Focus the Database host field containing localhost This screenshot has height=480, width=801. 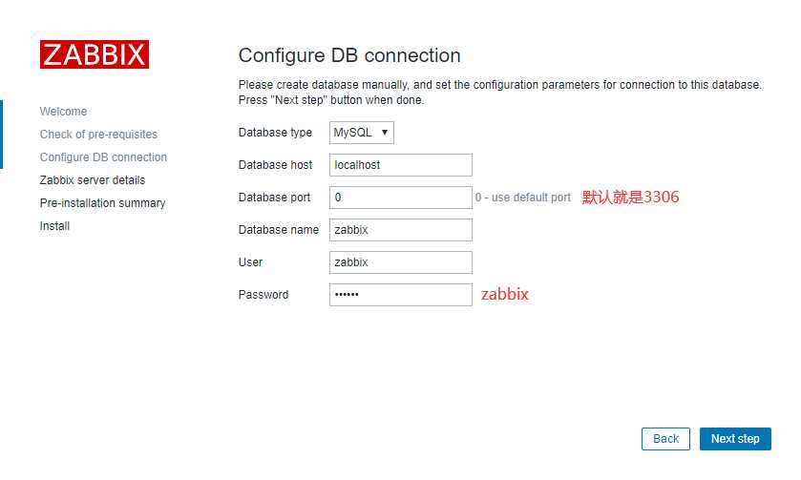coord(401,165)
